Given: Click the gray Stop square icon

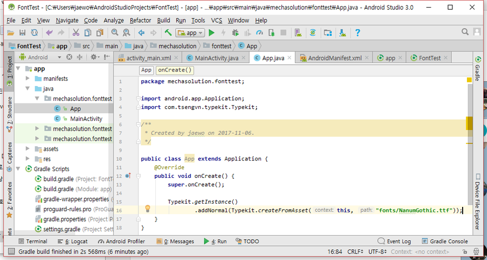Looking at the screenshot, I should [x=283, y=32].
